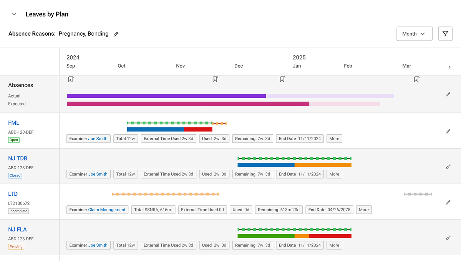Edit the LTD row pencil icon
This screenshot has height=261, width=461.
(x=448, y=202)
